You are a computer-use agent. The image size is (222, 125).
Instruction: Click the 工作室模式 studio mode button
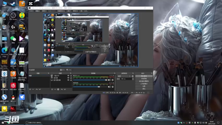click(x=144, y=84)
